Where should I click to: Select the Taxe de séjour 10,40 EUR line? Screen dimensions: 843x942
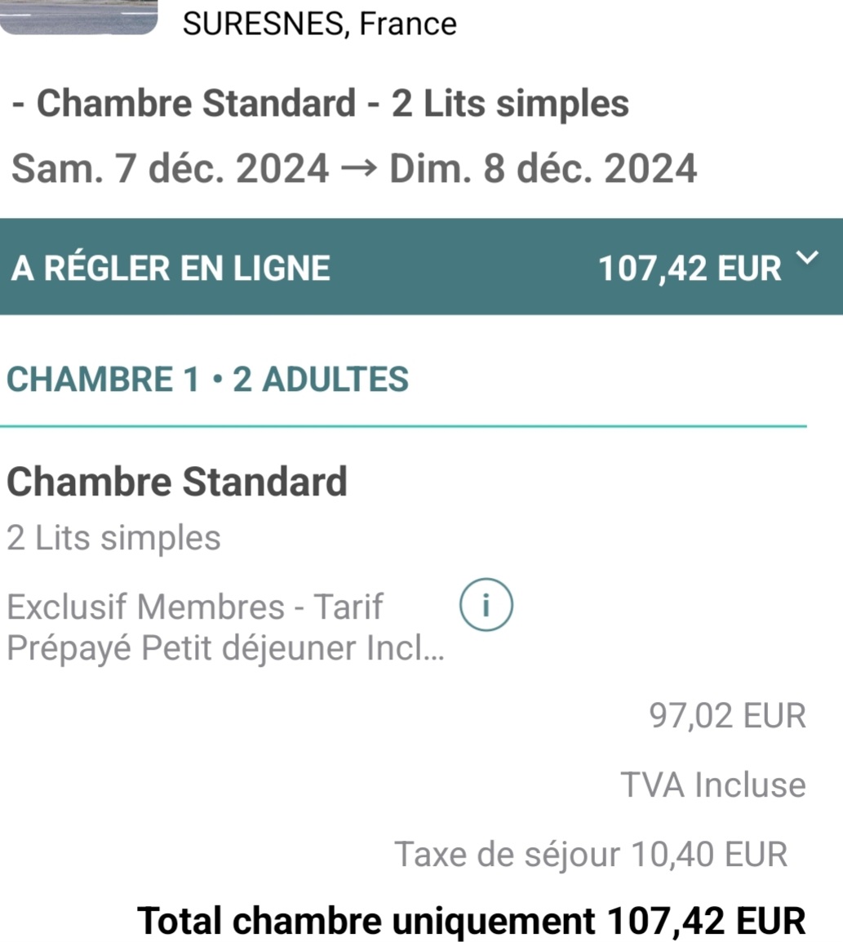pos(591,855)
